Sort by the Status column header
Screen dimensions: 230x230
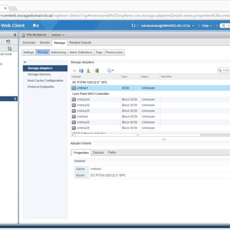150,77
